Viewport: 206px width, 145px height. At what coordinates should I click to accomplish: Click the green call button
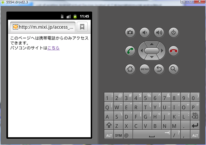tap(130, 51)
